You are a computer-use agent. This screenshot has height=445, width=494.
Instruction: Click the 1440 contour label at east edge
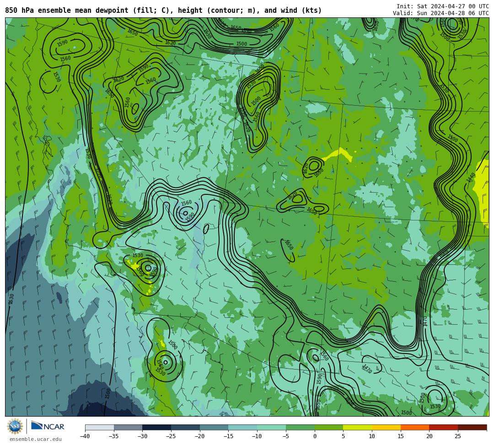tap(471, 177)
